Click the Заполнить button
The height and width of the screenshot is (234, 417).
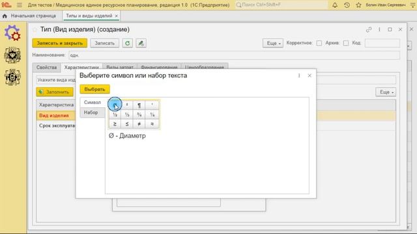55,92
